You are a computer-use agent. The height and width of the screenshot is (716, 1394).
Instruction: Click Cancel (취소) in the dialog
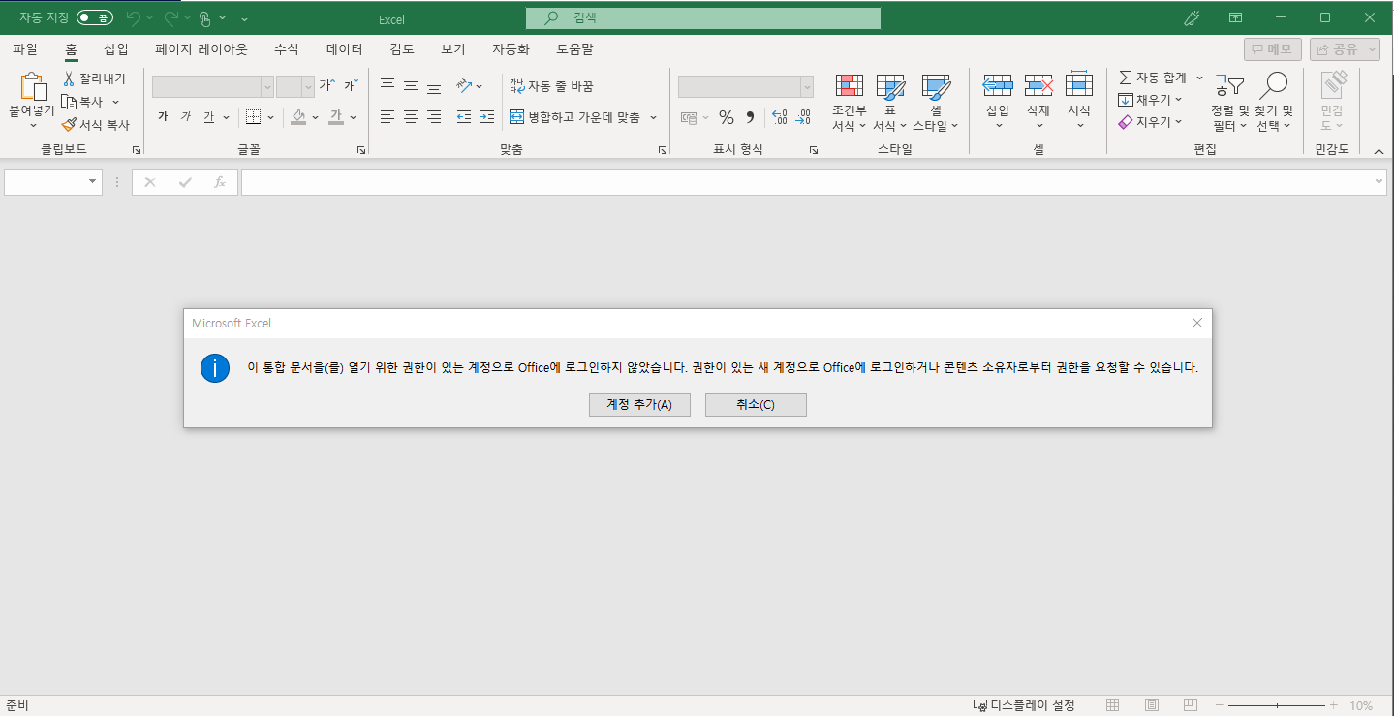point(756,404)
